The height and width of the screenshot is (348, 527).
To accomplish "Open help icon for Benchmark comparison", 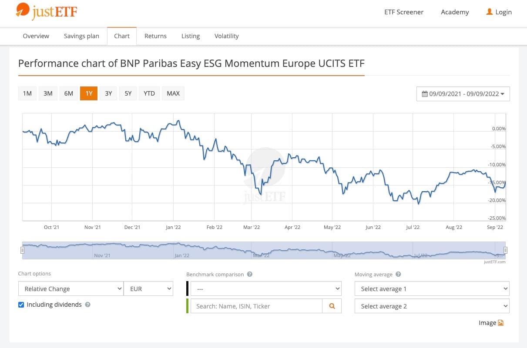I will pyautogui.click(x=249, y=275).
